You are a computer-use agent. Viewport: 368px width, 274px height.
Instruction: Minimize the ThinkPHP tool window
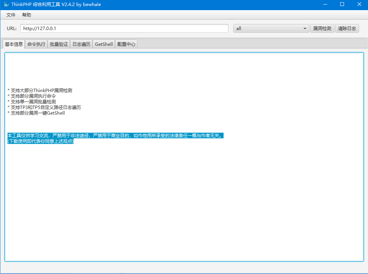pos(324,5)
